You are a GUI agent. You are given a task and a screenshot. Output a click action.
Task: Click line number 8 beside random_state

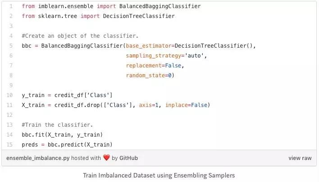pyautogui.click(x=11, y=75)
